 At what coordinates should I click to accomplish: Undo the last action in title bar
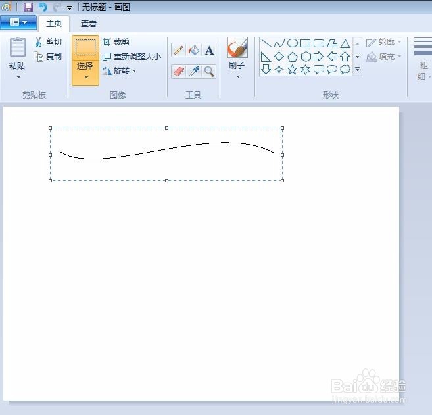tap(43, 7)
